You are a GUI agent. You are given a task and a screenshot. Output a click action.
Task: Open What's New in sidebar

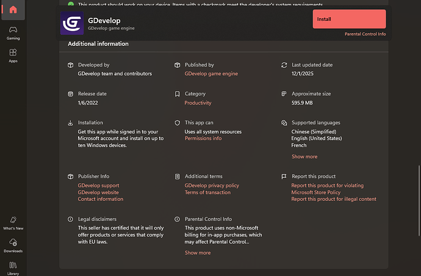(13, 222)
